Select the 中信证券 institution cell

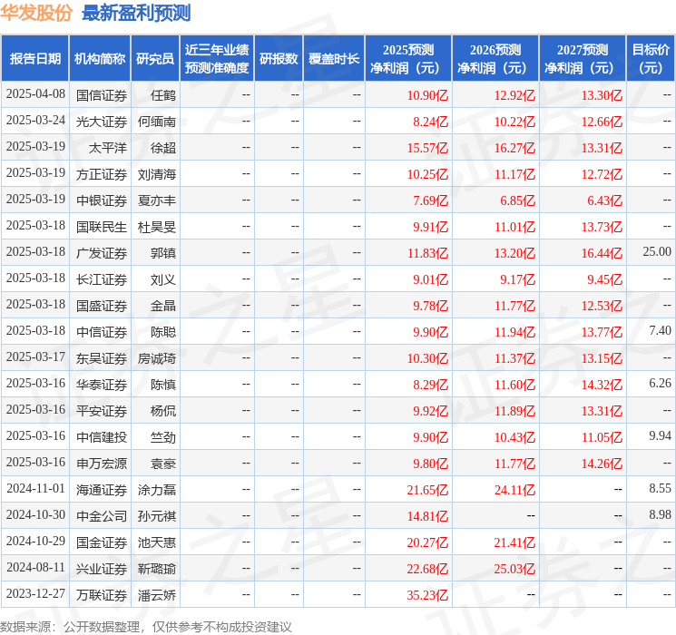point(102,332)
